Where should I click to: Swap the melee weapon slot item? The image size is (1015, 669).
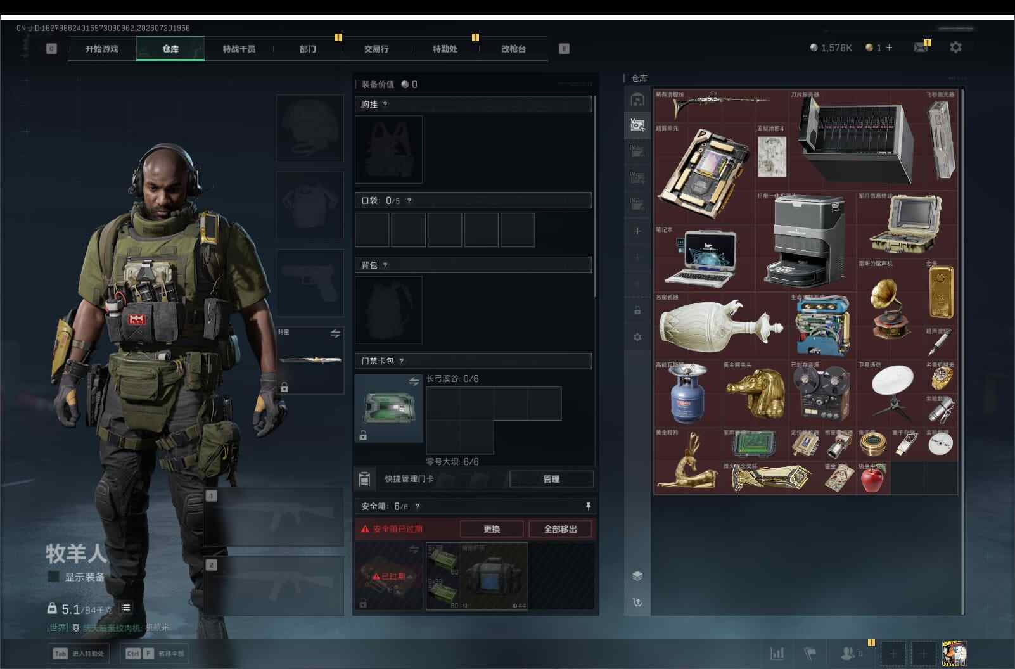coord(335,333)
